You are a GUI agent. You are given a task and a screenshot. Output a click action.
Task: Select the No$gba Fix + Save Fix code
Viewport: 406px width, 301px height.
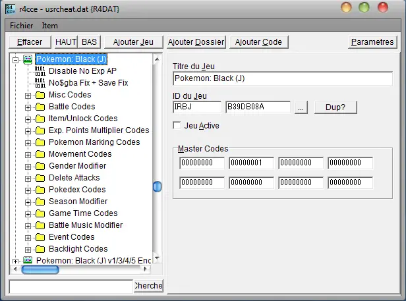tap(88, 83)
